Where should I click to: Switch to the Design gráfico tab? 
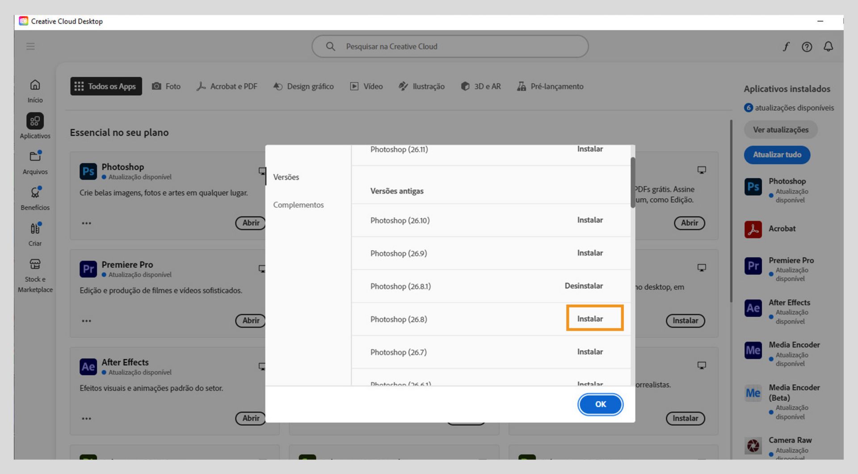[303, 86]
